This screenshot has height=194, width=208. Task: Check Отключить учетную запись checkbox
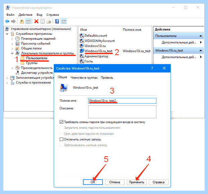pos(61,139)
